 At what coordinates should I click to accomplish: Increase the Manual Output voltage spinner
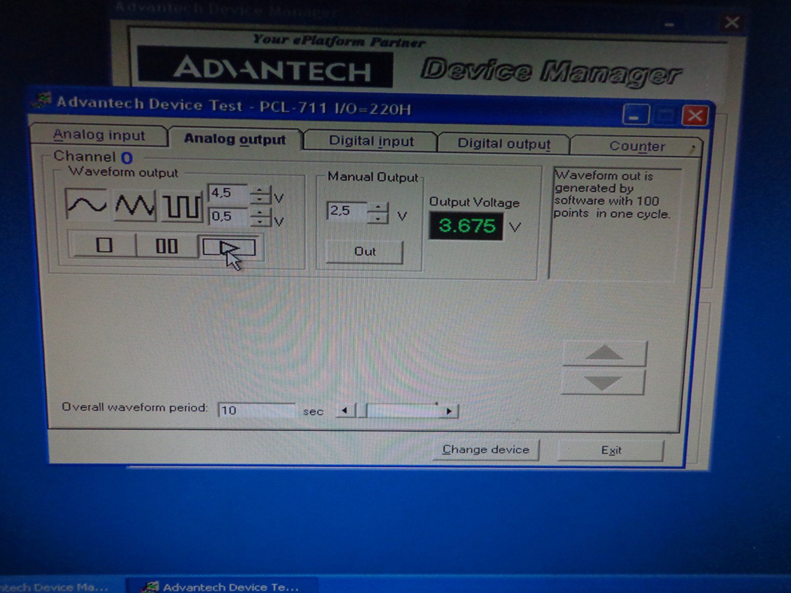378,207
